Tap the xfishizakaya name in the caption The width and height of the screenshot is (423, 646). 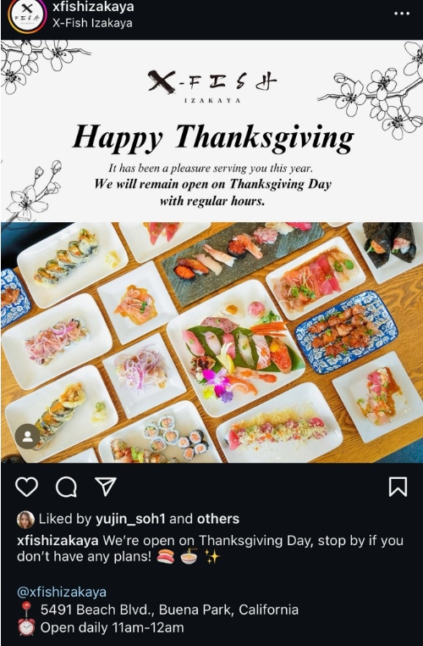pos(58,540)
